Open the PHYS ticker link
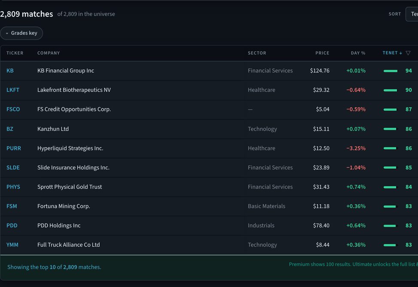The image size is (418, 287). [13, 187]
